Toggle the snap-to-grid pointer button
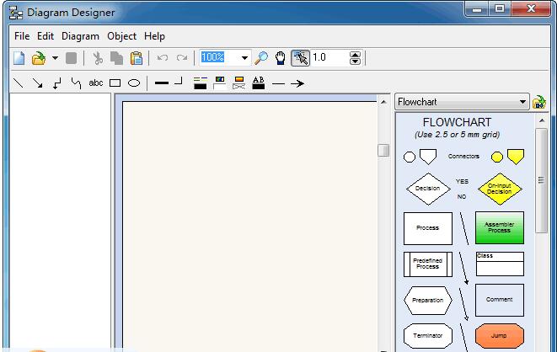 coord(300,58)
